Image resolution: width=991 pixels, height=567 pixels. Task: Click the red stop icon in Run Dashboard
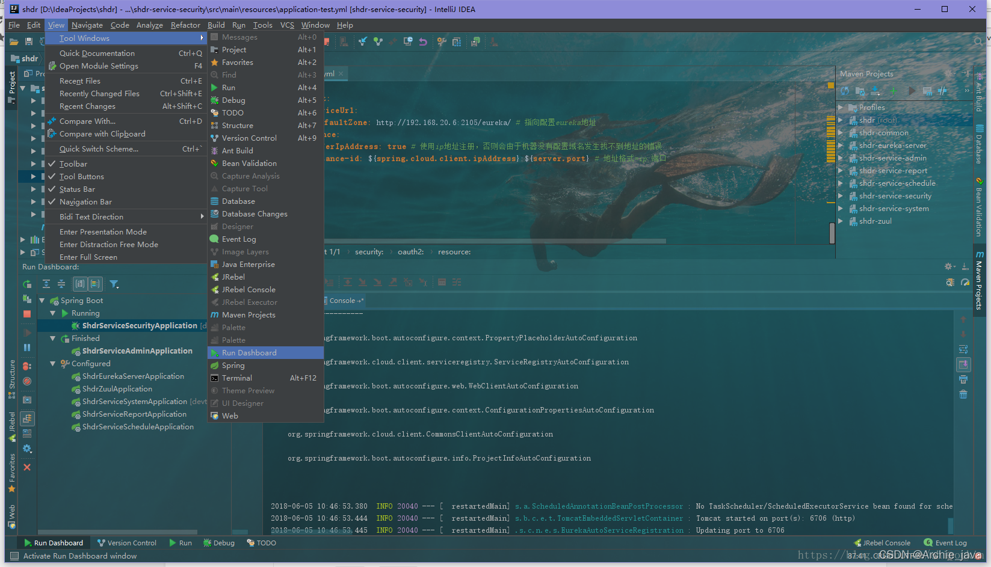[x=27, y=314]
